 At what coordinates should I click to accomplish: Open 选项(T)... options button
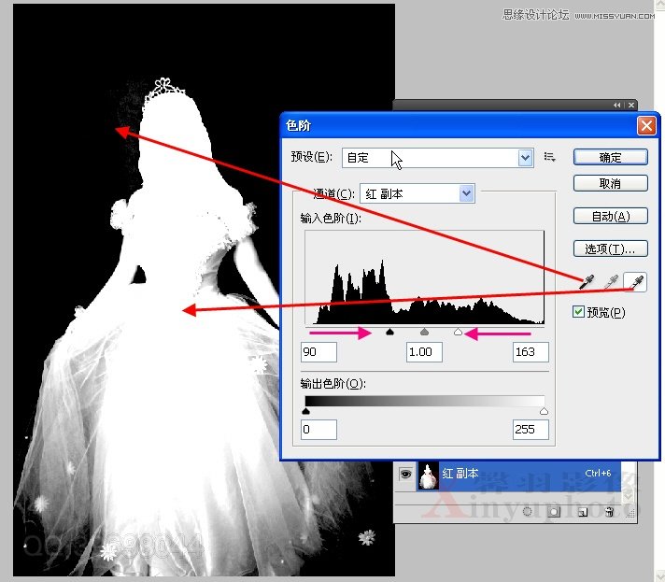(610, 248)
